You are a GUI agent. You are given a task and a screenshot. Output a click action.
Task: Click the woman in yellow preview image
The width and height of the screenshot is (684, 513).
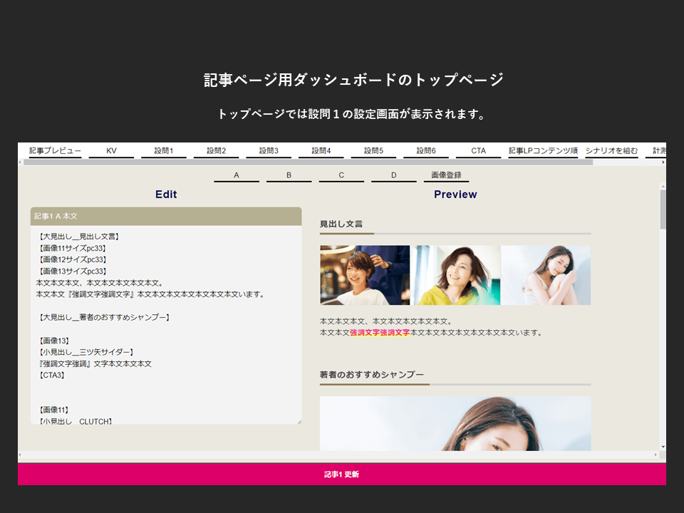click(455, 275)
